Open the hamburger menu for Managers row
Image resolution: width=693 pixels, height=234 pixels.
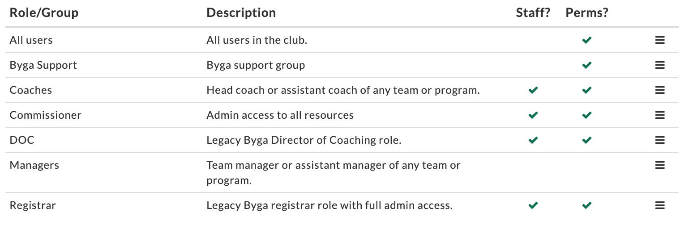click(659, 165)
